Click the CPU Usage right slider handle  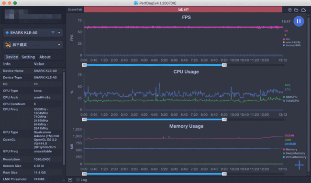(224, 119)
